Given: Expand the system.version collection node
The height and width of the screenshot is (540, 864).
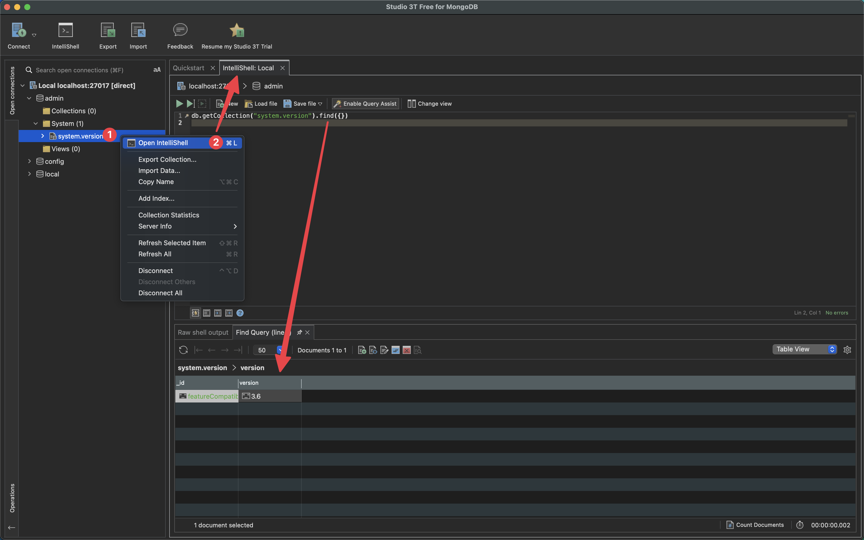Looking at the screenshot, I should 42,136.
